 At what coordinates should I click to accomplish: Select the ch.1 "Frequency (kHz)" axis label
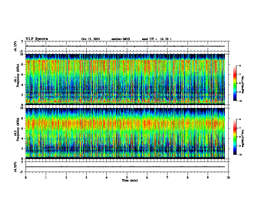[18, 75]
